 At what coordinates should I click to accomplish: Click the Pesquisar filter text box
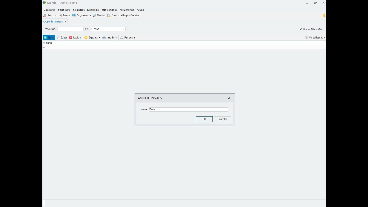(70, 29)
